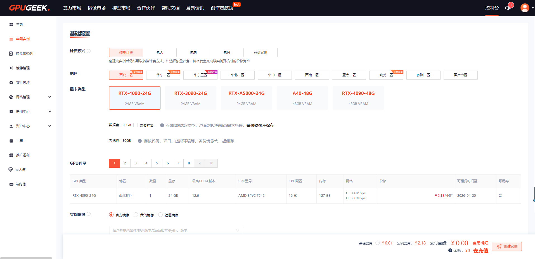
Task: Open 云大使 in the sidebar
Action: pos(21,169)
